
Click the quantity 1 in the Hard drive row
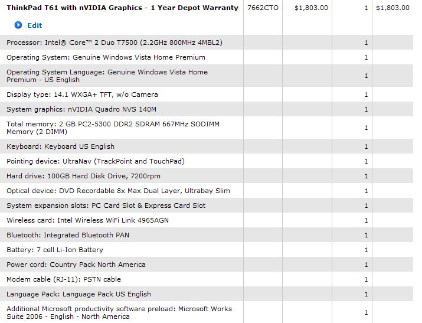click(x=366, y=176)
